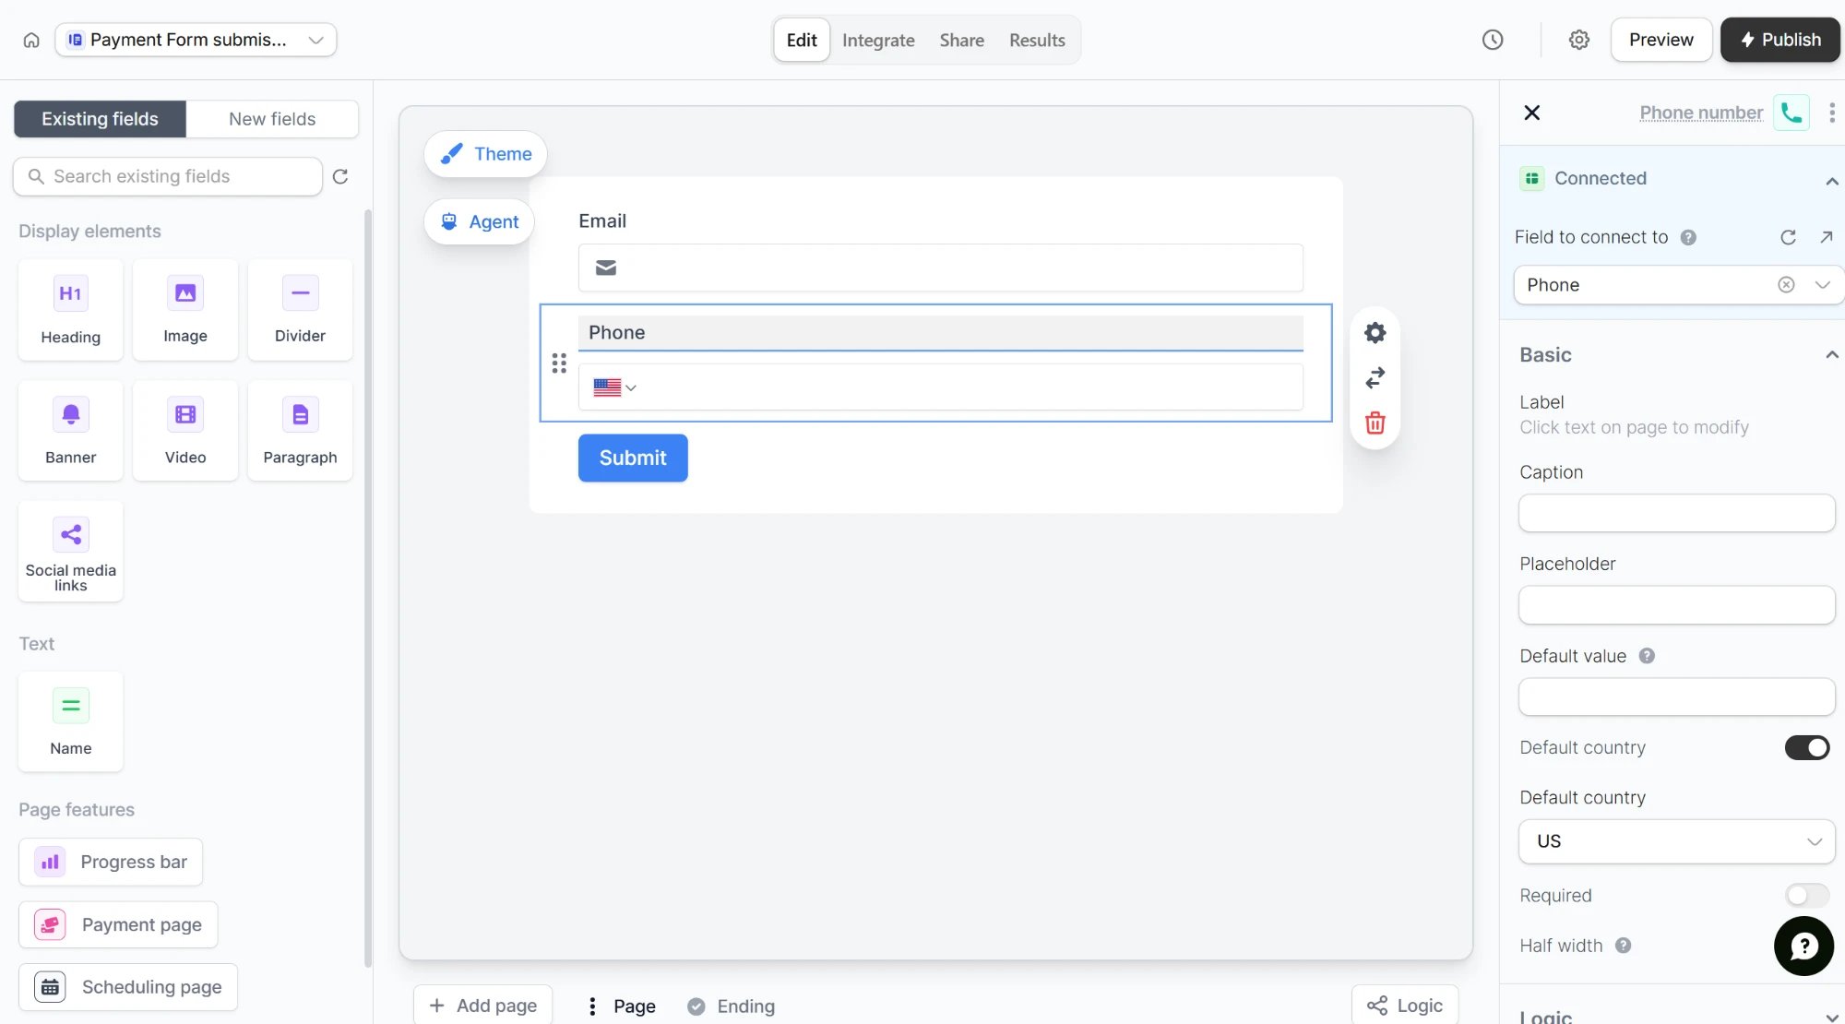The image size is (1845, 1024).
Task: Click into the Caption input
Action: pos(1677,513)
